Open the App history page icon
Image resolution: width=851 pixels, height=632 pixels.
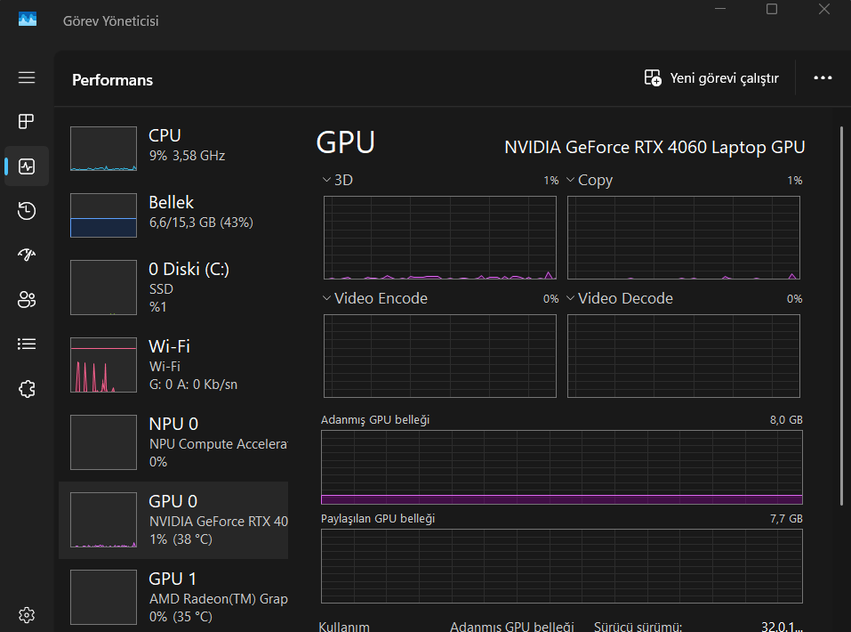click(27, 210)
